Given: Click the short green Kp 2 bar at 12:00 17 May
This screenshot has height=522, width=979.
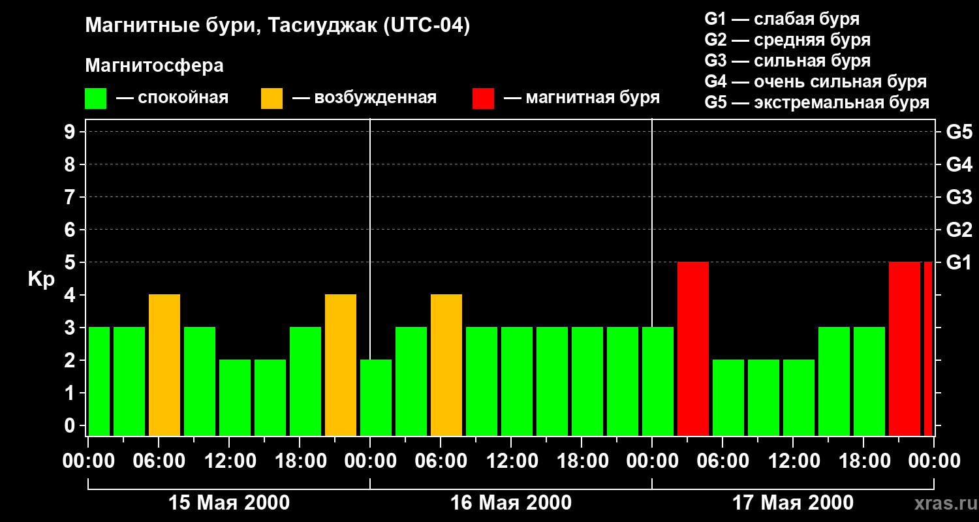Looking at the screenshot, I should (x=799, y=398).
